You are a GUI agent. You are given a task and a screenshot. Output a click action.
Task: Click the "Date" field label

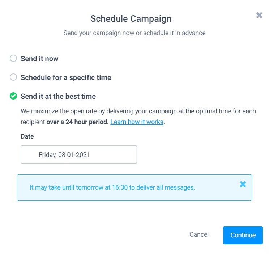[27, 136]
